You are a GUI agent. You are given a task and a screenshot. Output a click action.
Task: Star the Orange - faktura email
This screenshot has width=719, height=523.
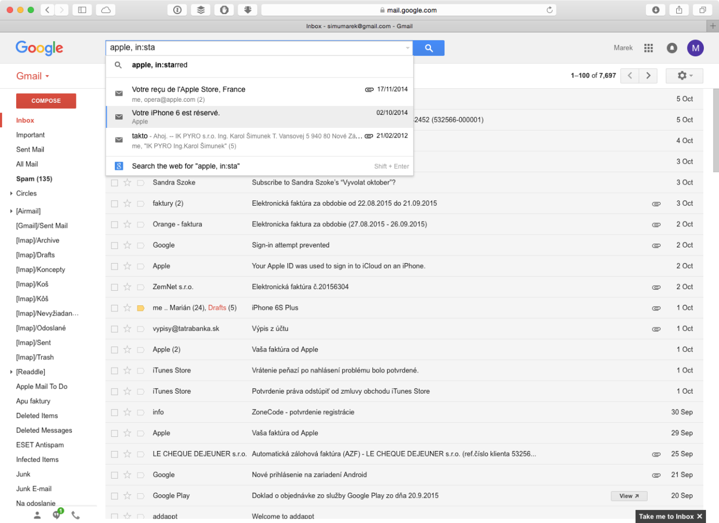[127, 224]
